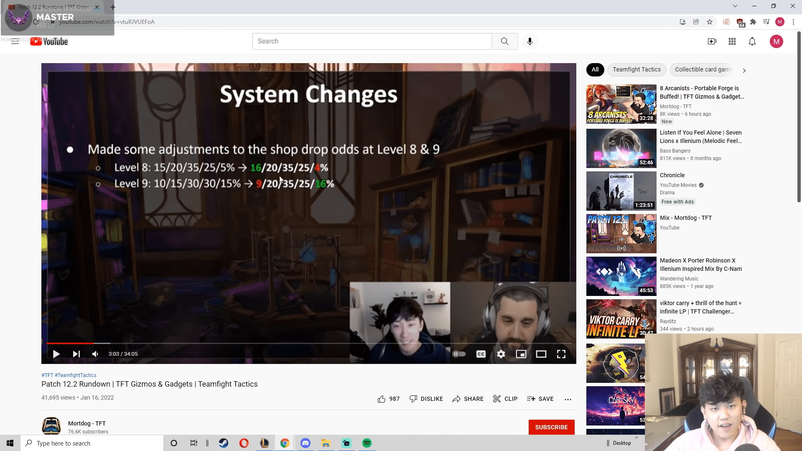Open the Chrome three-dot menu

(793, 22)
